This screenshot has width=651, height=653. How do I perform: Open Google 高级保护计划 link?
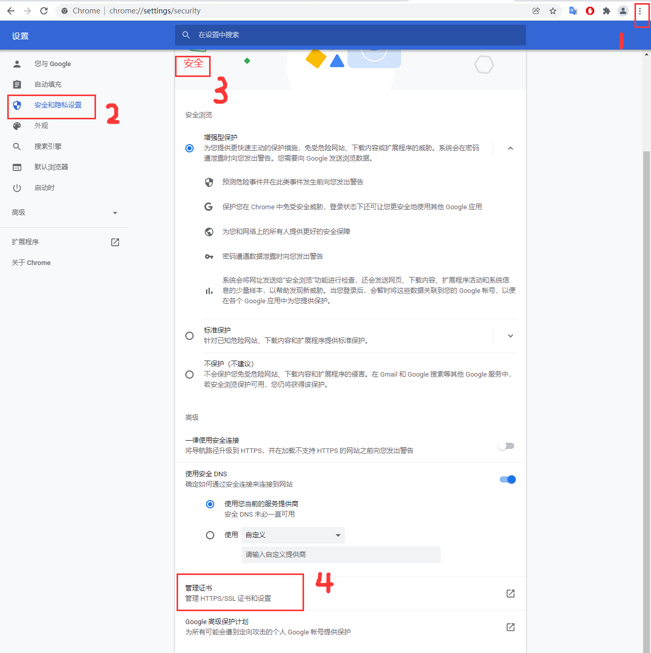point(351,627)
